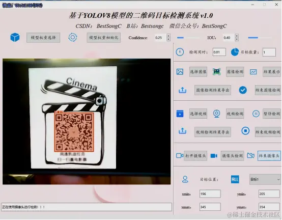282x220 pixels.
Task: Click the circular target initialization icon
Action: tap(73, 37)
